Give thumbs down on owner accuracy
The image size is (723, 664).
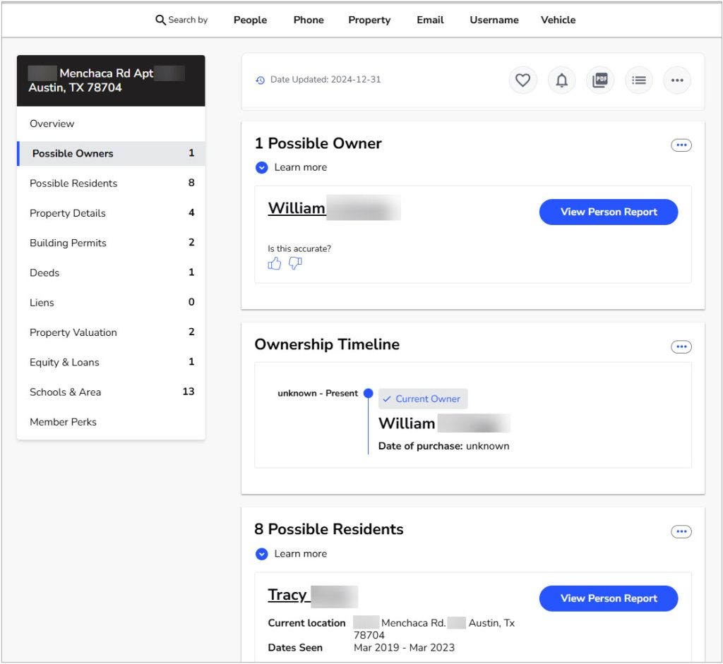pyautogui.click(x=294, y=263)
